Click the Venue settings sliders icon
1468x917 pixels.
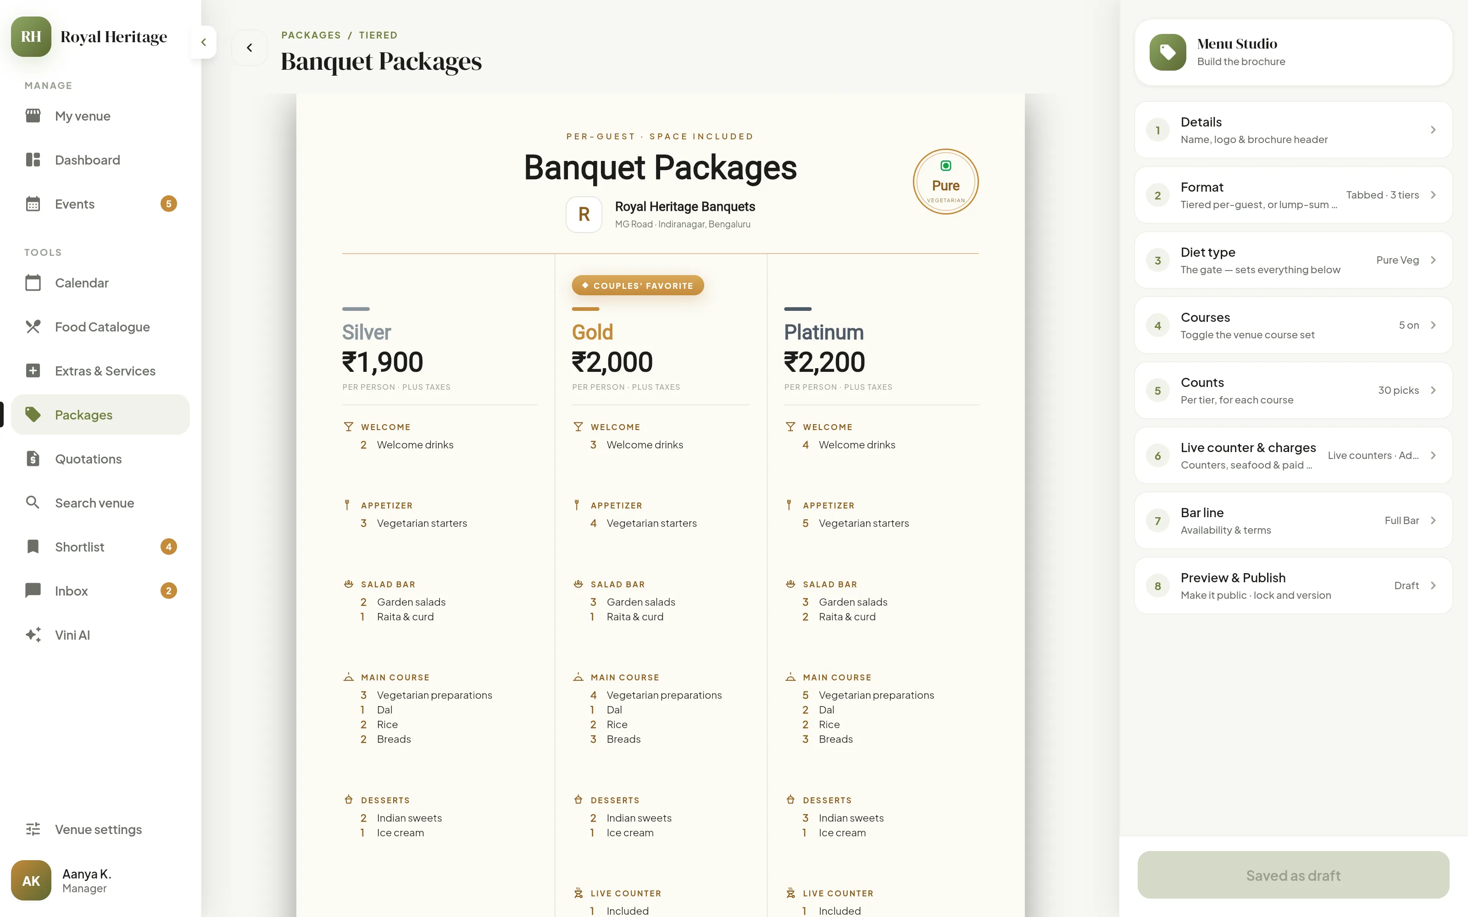pos(33,829)
